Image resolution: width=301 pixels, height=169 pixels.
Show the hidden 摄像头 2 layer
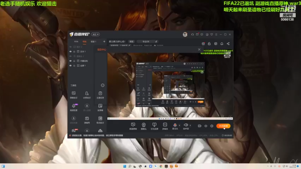coord(70,56)
